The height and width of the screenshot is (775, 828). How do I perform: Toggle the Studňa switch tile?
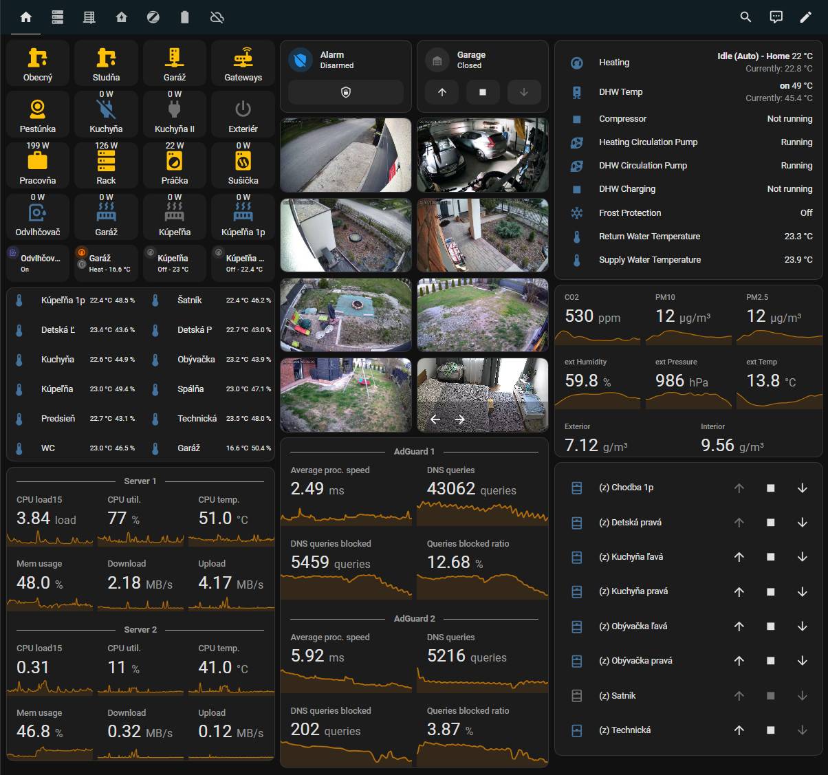coord(106,63)
